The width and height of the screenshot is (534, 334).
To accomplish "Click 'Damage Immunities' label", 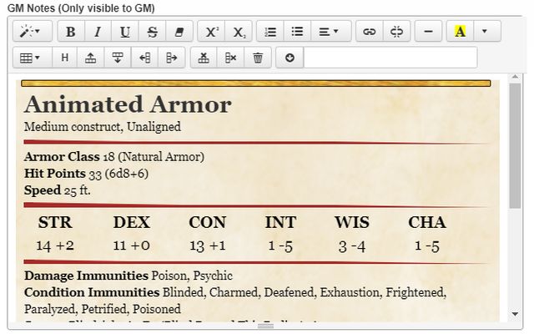I will [x=86, y=276].
